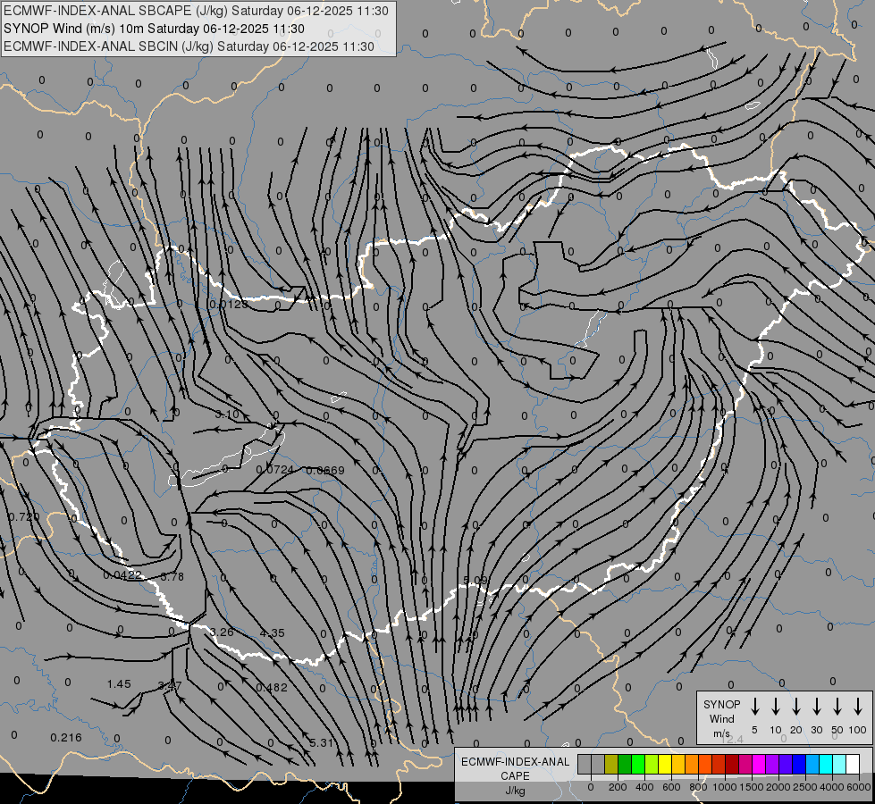Click the faint 12.4 value under wind legend
Screen dimensions: 875x804
coord(732,739)
